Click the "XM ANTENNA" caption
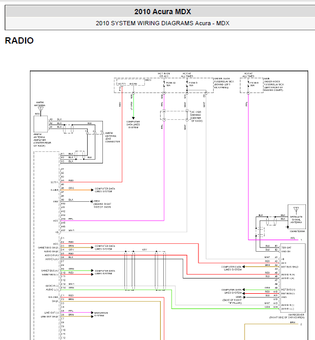The height and width of the screenshot is (340, 315). coord(297,231)
